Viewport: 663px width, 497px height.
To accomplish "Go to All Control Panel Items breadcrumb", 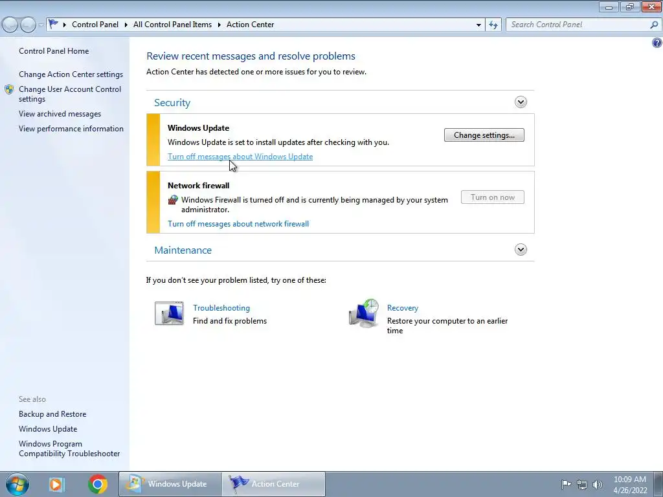I will click(x=172, y=25).
